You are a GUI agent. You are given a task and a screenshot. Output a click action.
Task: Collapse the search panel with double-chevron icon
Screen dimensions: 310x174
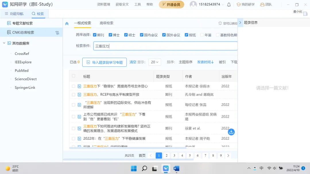67,23
